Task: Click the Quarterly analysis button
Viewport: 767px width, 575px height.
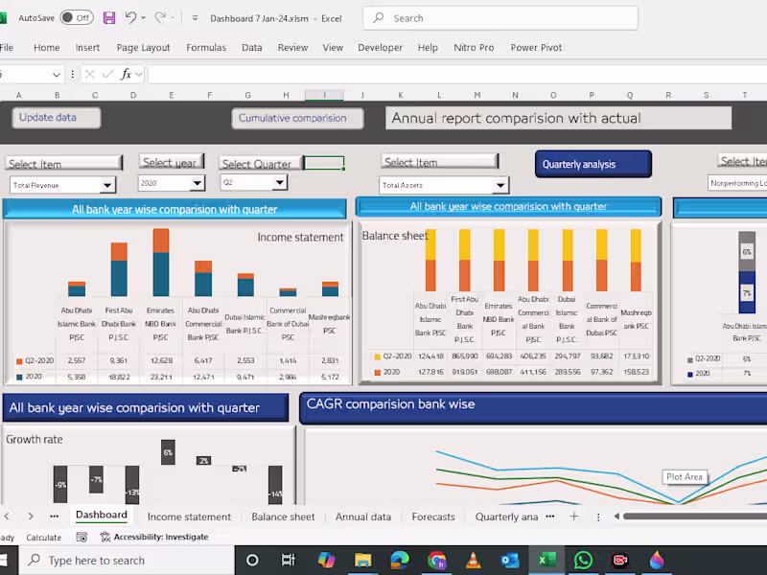Action: point(593,164)
